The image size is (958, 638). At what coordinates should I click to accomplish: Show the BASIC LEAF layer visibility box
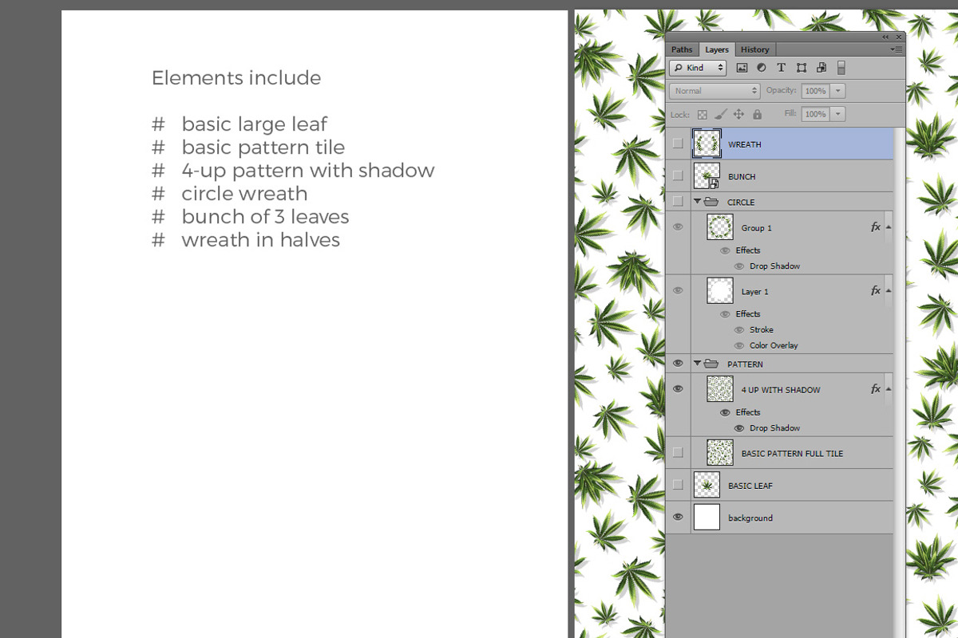[678, 484]
